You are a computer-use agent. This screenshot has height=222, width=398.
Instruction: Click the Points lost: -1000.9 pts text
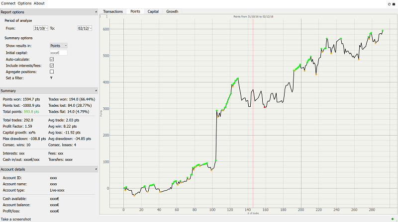(x=21, y=105)
